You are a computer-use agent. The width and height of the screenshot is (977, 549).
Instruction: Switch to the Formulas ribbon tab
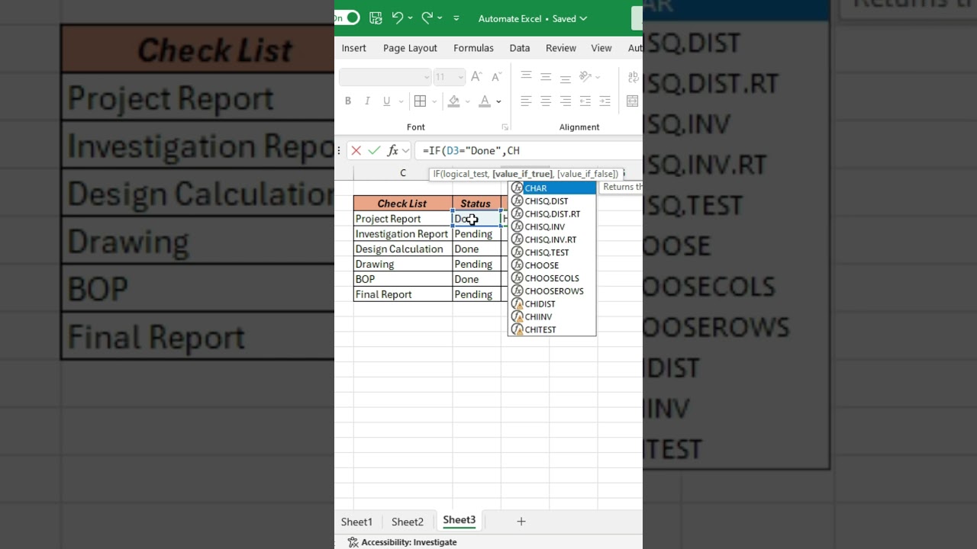tap(473, 48)
